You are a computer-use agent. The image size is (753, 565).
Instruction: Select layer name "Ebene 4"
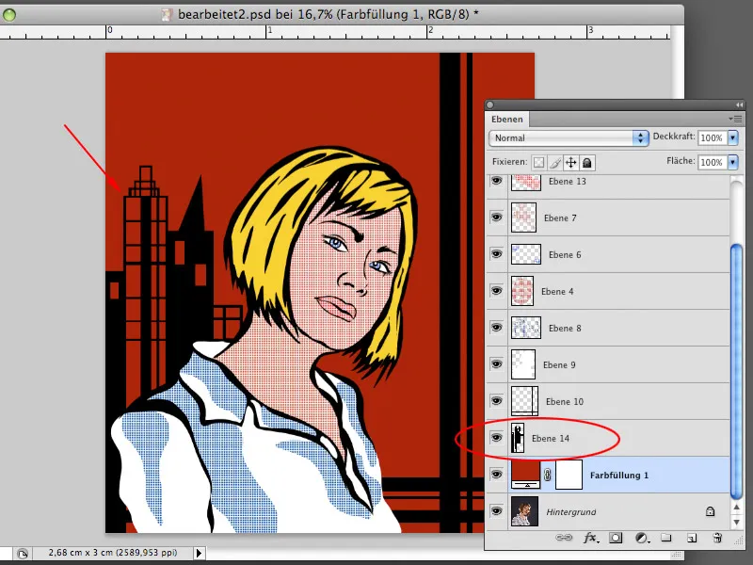coord(557,292)
